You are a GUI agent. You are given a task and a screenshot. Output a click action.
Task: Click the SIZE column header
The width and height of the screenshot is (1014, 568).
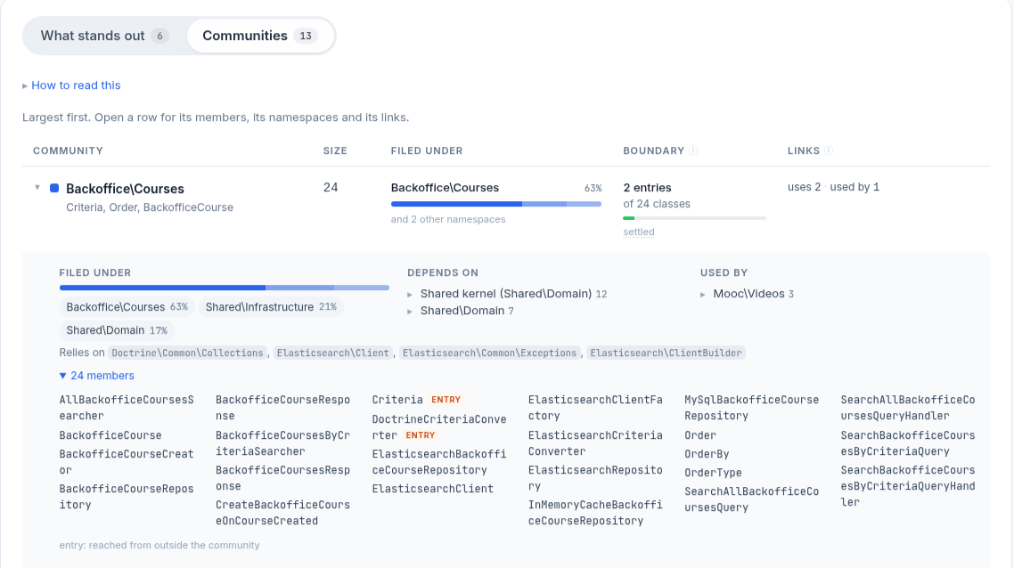[335, 150]
